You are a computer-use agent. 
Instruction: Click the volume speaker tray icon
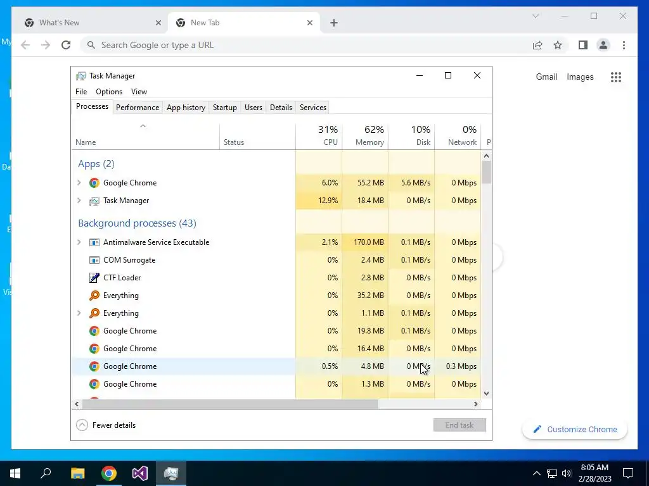567,473
